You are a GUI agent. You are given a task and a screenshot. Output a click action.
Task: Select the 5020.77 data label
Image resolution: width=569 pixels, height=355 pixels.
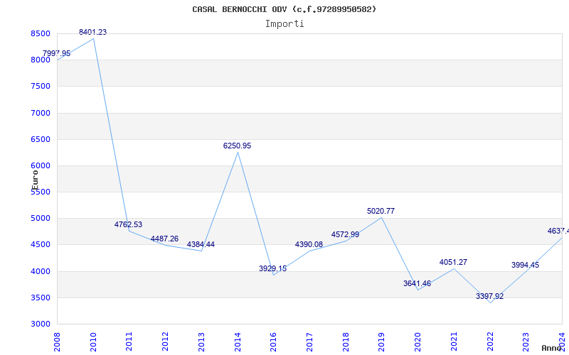(x=381, y=211)
